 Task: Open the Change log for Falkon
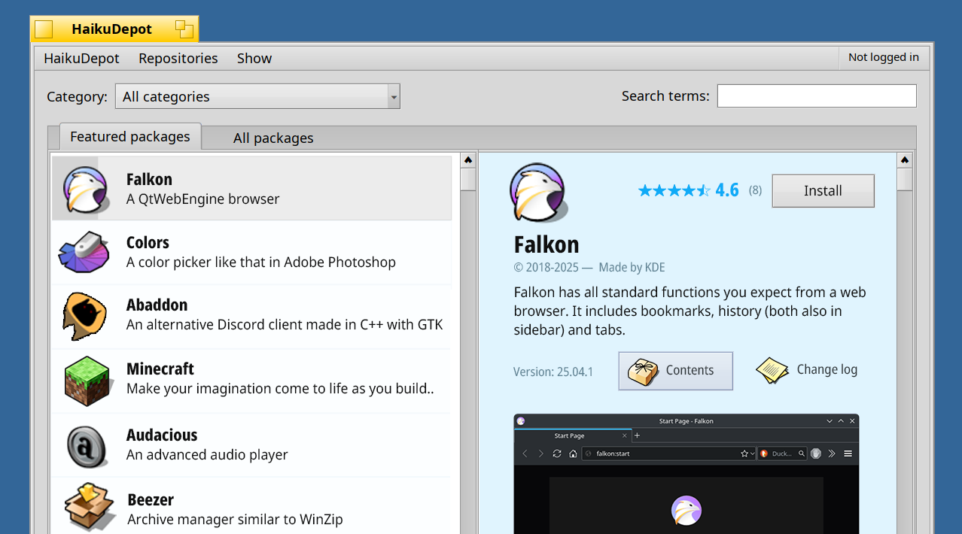[x=807, y=370]
